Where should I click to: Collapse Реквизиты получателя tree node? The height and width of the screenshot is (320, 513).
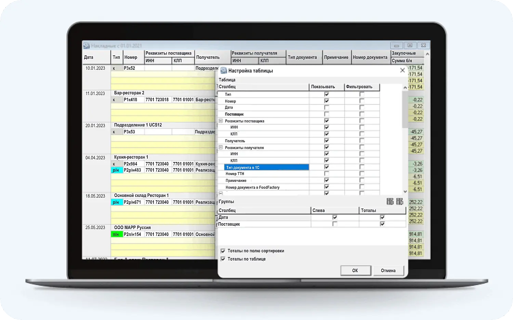tap(221, 147)
